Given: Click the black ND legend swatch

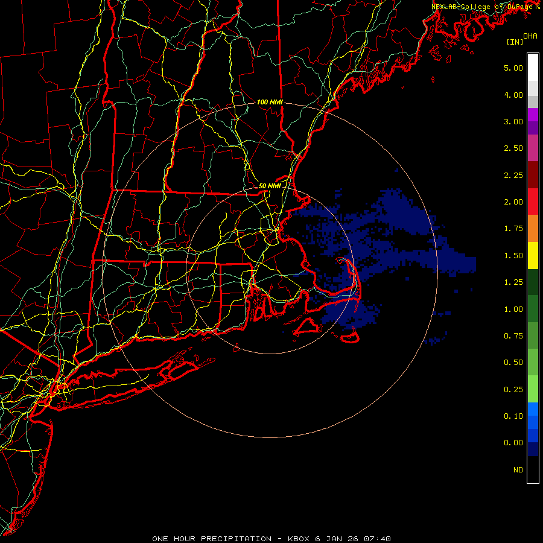Looking at the screenshot, I should click(533, 469).
